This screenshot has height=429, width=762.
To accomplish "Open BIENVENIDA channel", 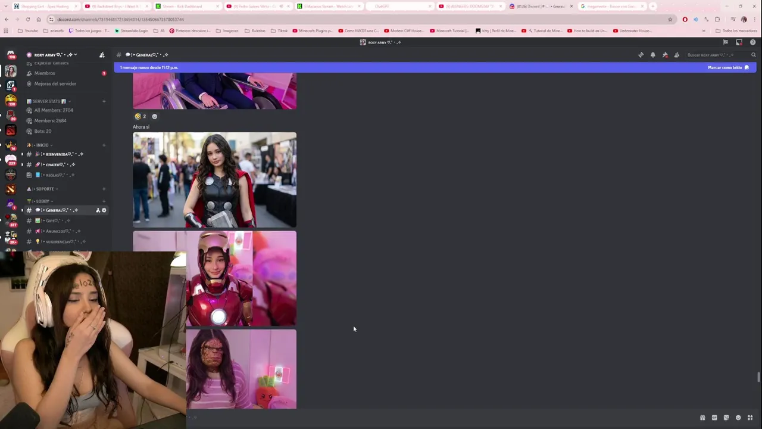I will pyautogui.click(x=65, y=154).
